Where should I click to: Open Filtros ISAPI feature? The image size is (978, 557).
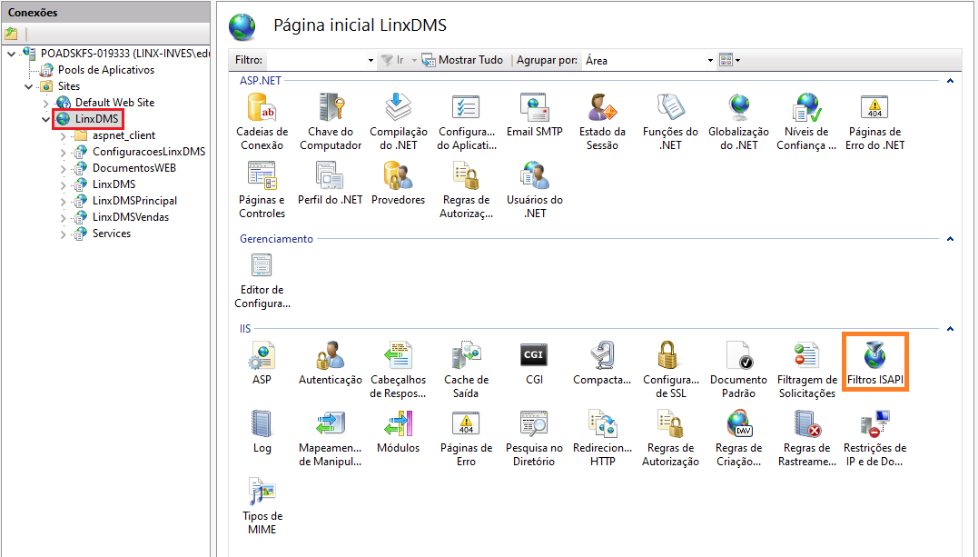(875, 363)
